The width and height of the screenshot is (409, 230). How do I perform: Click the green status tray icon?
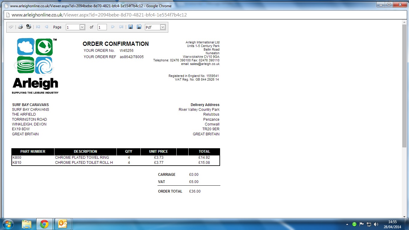point(355,224)
